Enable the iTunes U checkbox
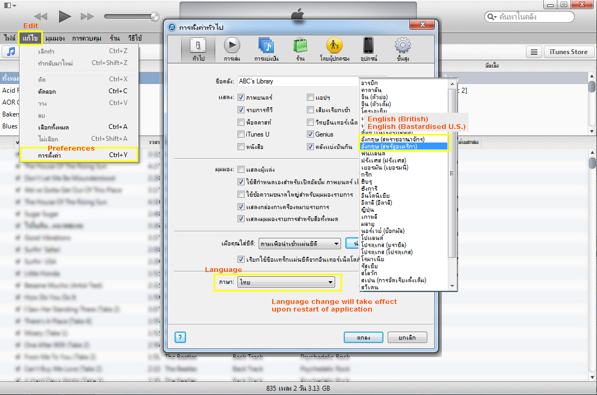Screen dimensions: 597x395 pos(241,134)
